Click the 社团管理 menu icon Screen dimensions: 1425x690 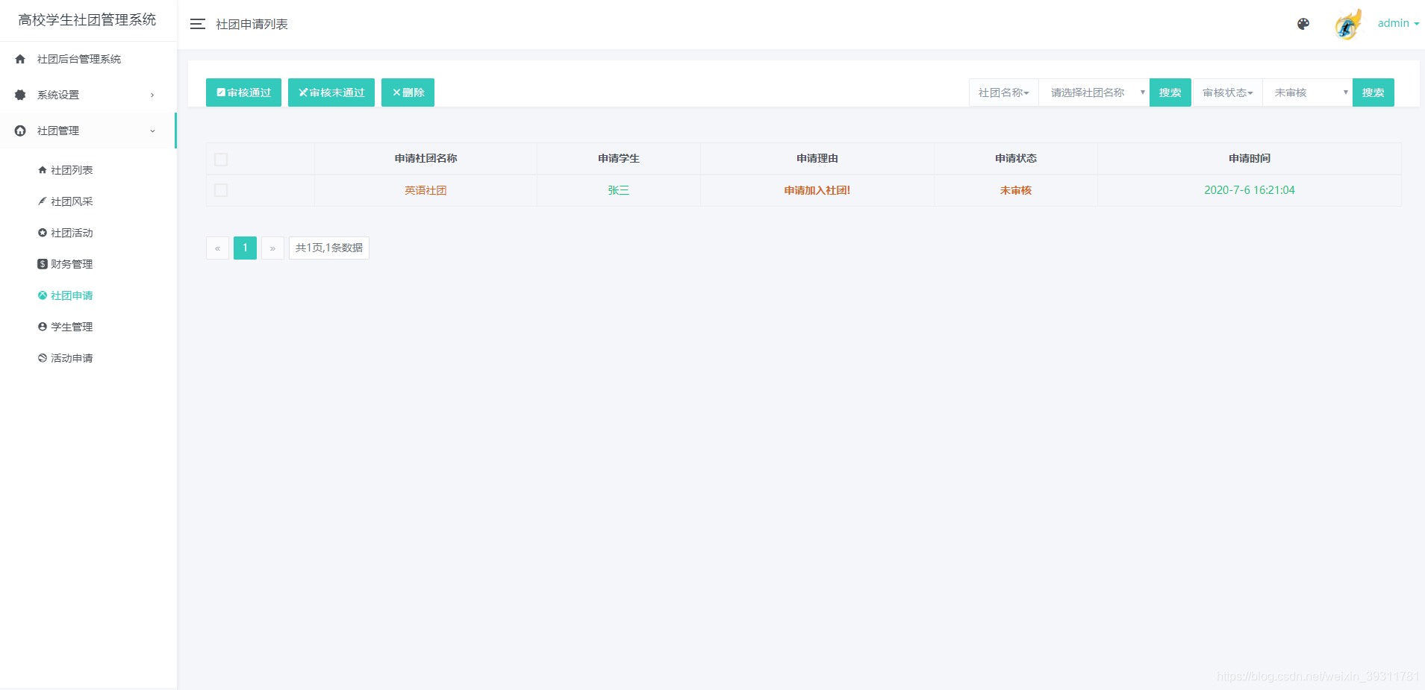tap(20, 131)
